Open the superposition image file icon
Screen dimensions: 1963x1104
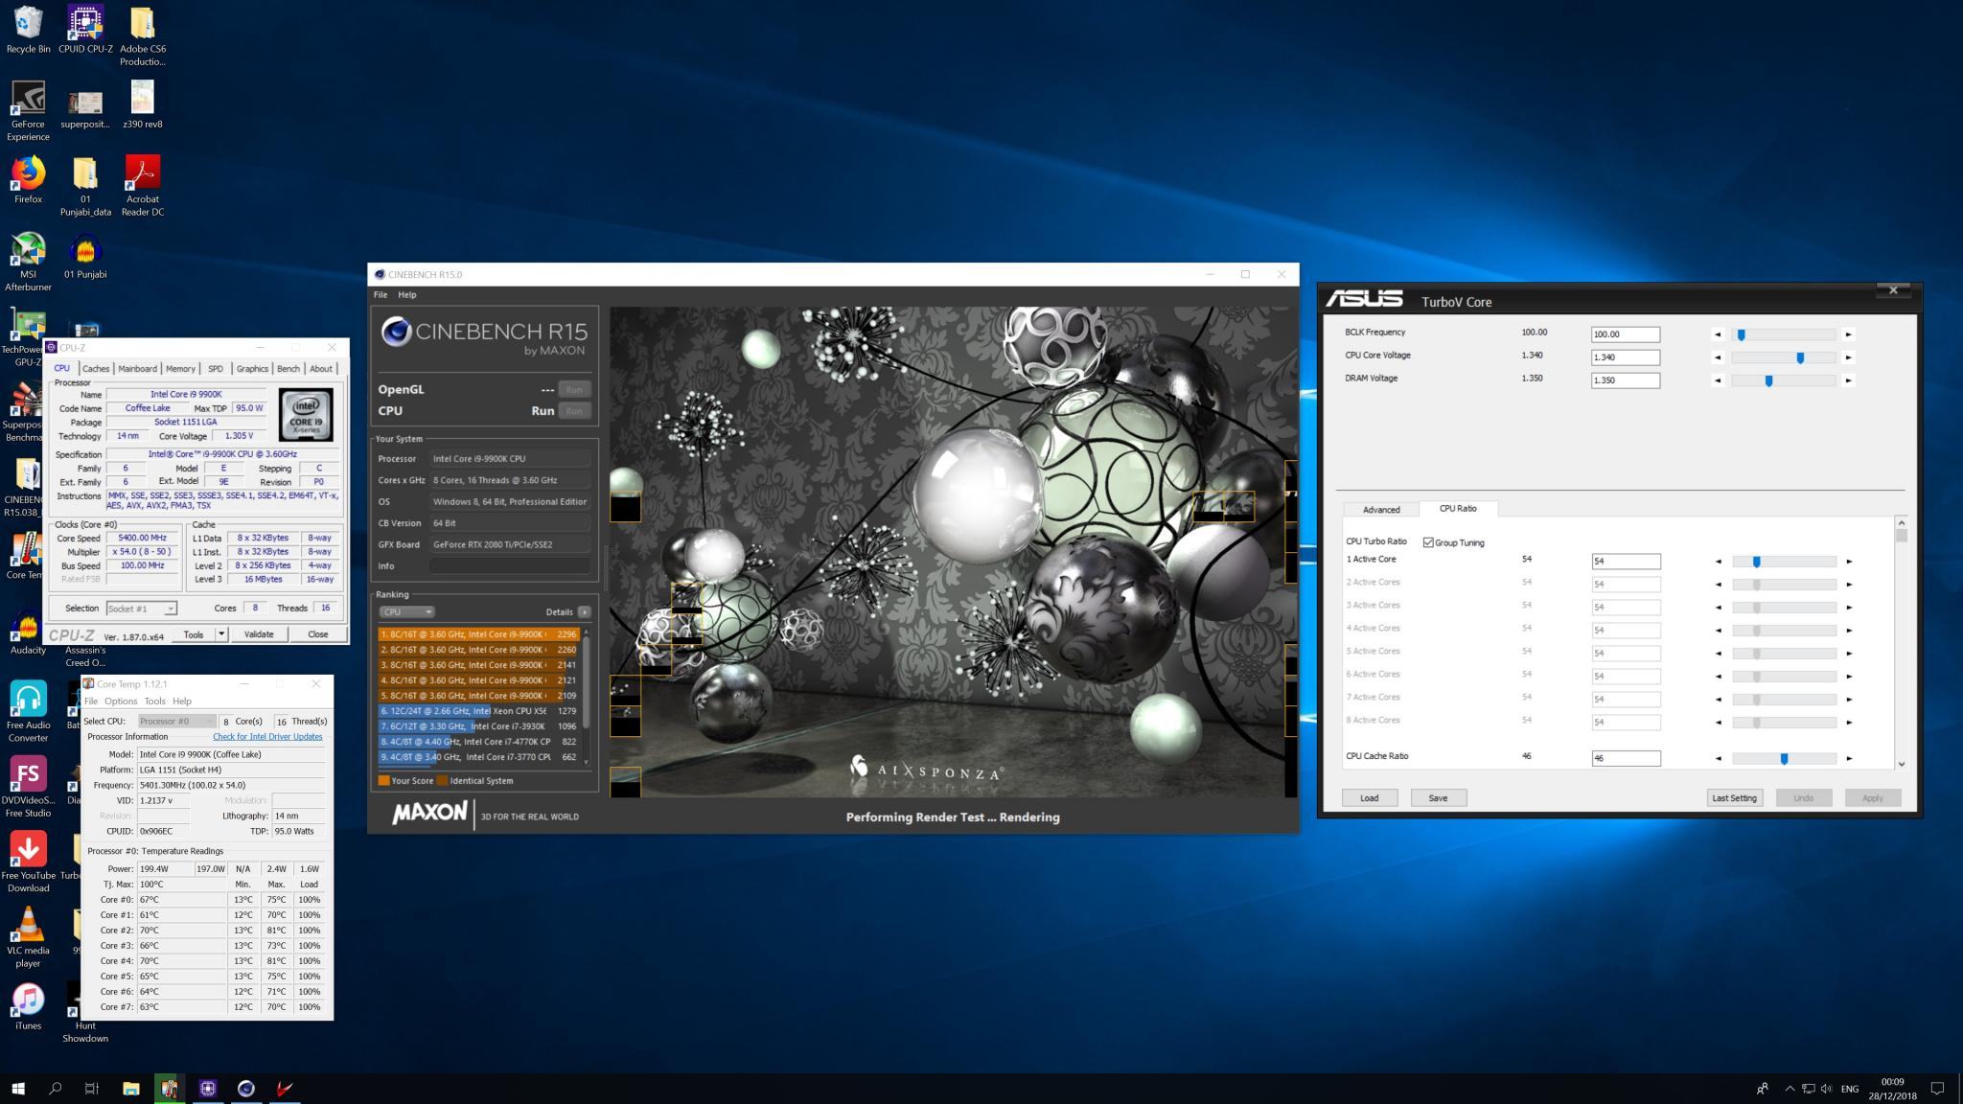pyautogui.click(x=85, y=110)
